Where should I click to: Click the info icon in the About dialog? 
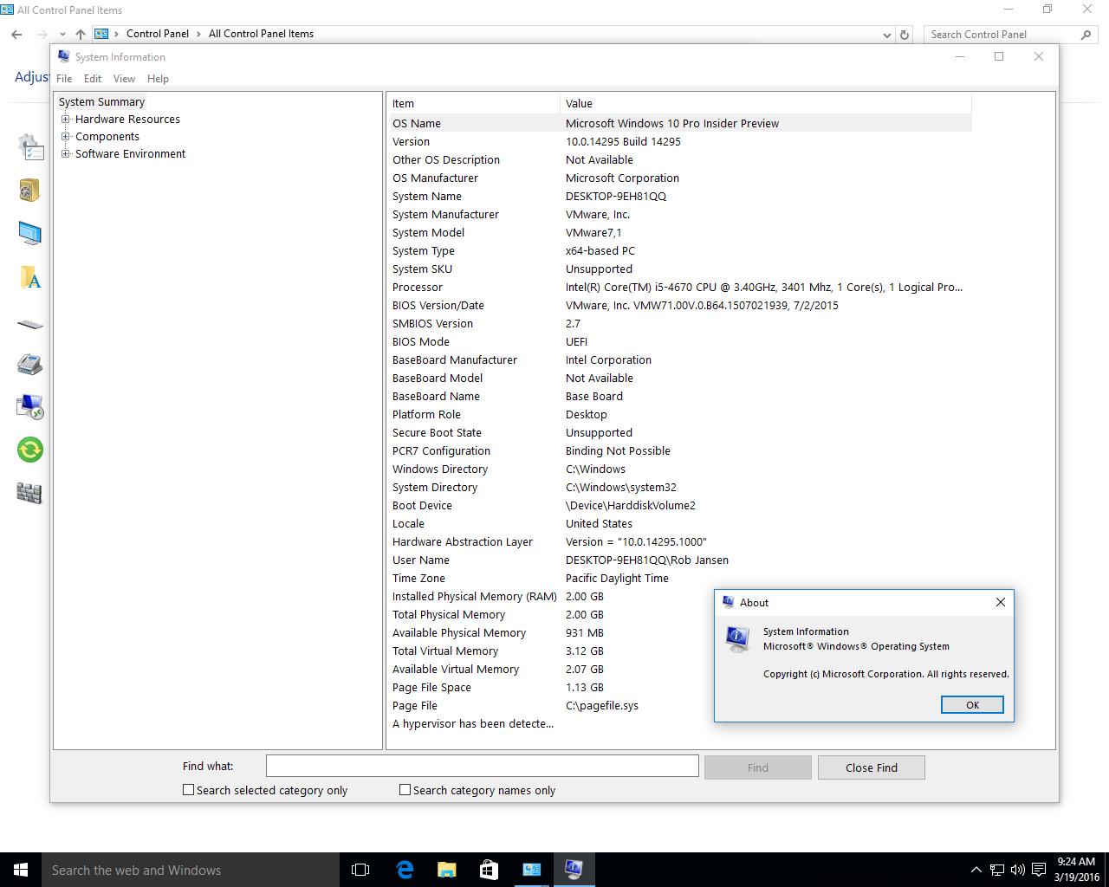(737, 639)
